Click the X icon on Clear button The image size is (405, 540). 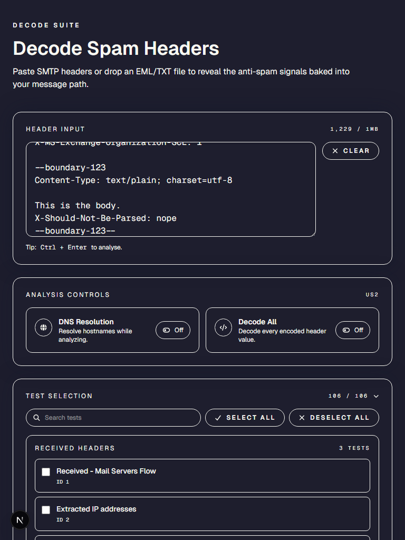335,151
